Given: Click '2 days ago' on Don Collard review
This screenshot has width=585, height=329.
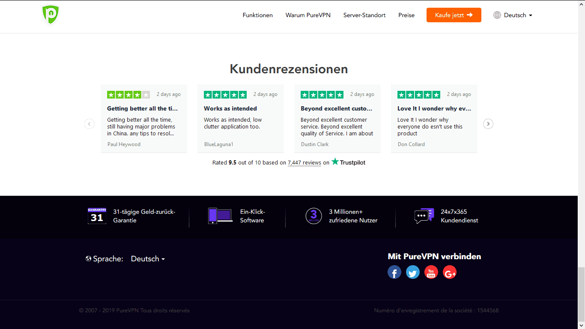Looking at the screenshot, I should (x=459, y=94).
